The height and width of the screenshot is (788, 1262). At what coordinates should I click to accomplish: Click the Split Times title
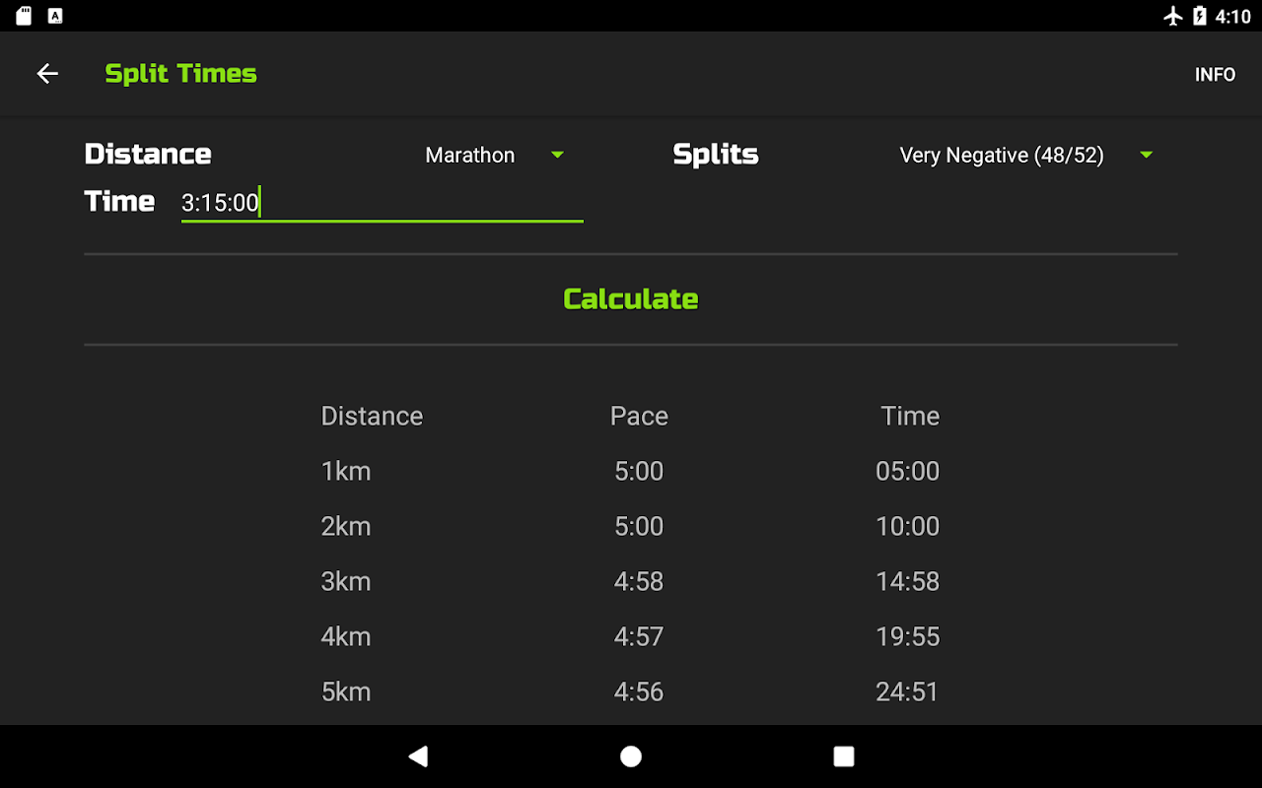pos(180,74)
